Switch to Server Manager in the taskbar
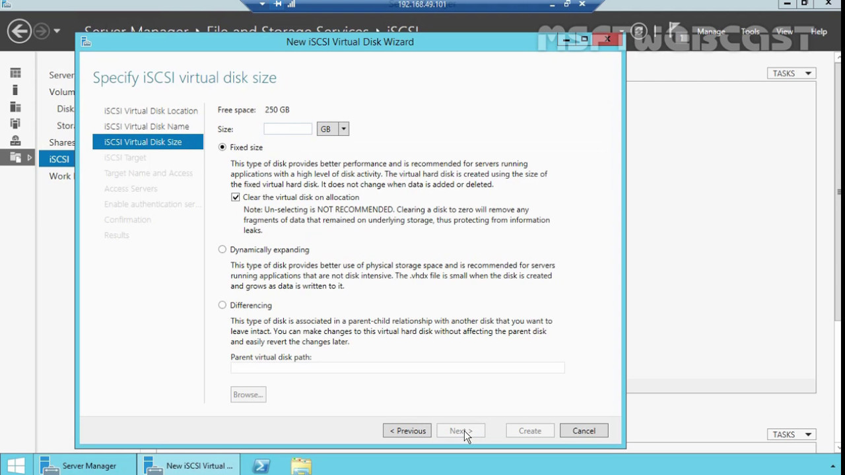 pos(85,465)
